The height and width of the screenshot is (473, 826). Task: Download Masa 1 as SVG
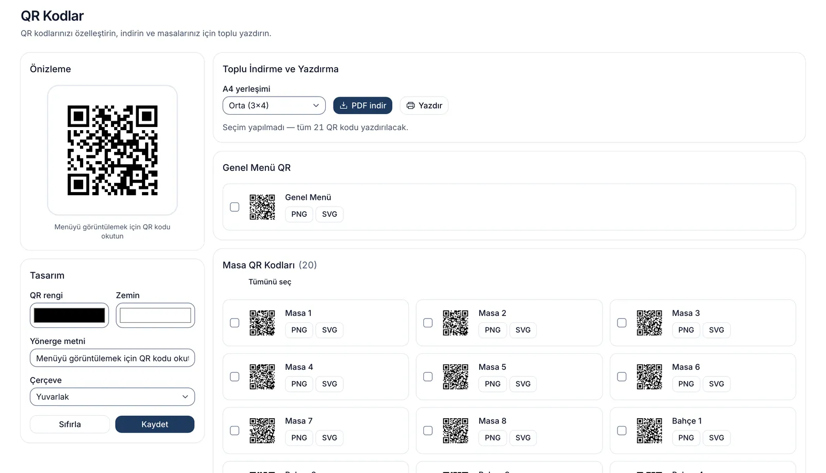click(x=329, y=330)
